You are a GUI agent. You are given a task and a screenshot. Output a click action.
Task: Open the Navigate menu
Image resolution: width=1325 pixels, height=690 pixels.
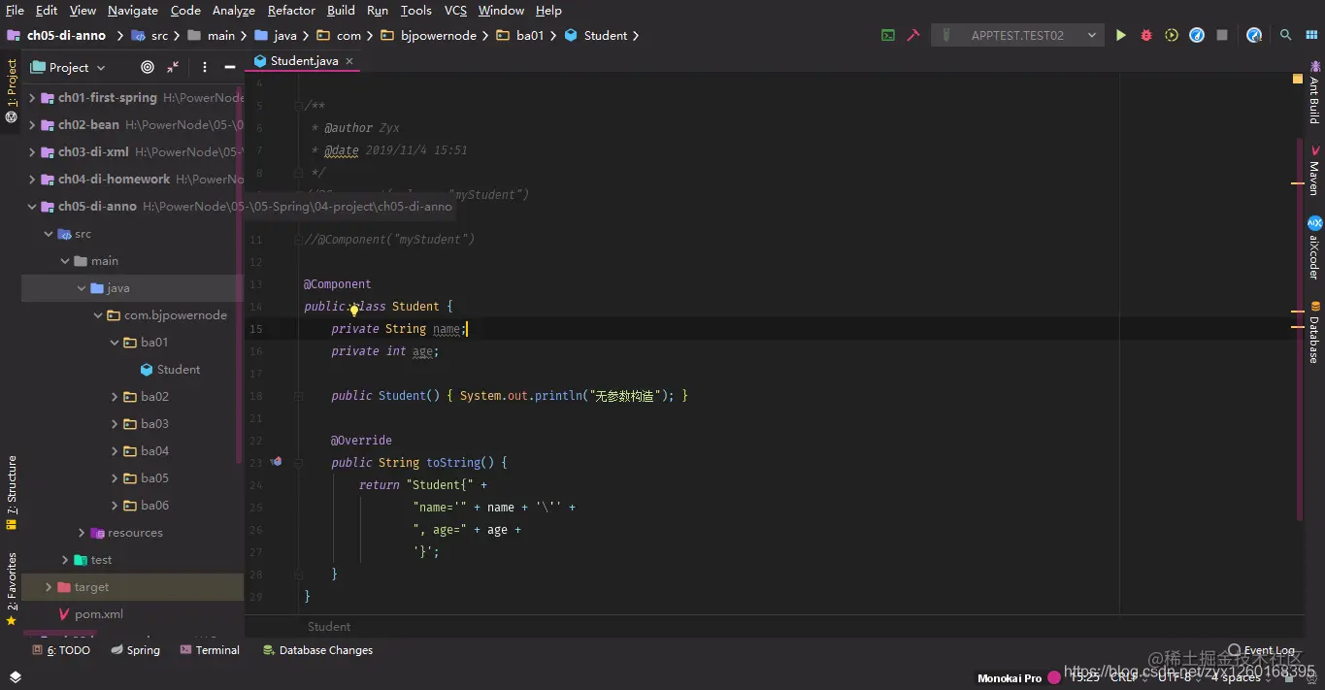coord(133,11)
